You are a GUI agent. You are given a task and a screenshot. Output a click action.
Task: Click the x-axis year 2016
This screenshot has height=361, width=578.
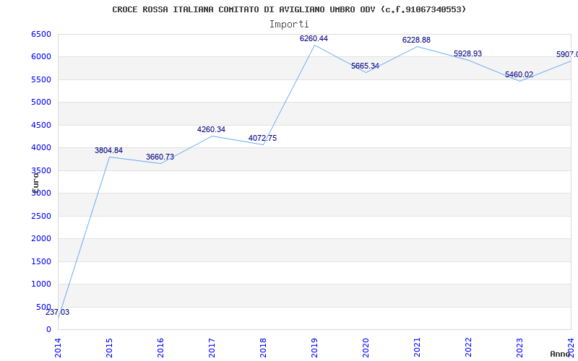160,348
